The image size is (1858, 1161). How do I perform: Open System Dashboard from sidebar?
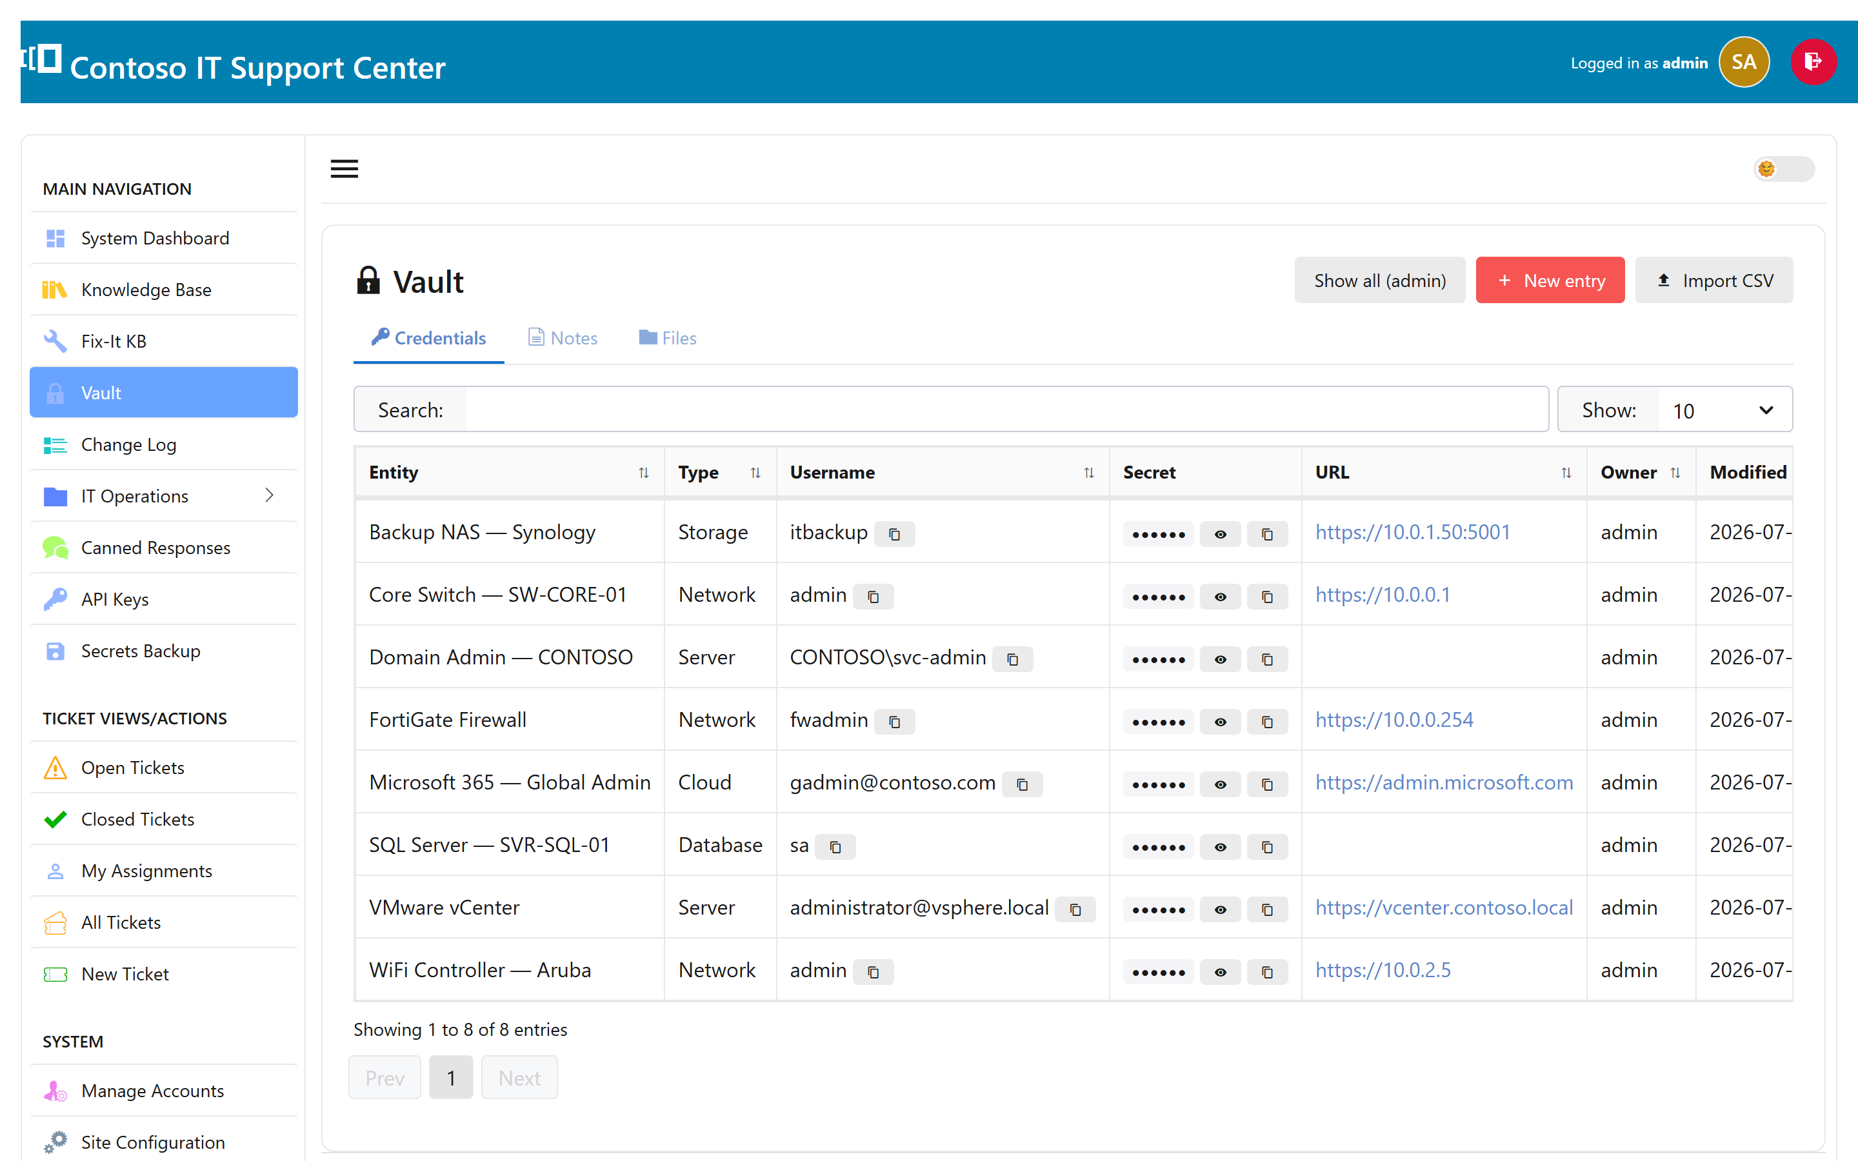[x=163, y=238]
